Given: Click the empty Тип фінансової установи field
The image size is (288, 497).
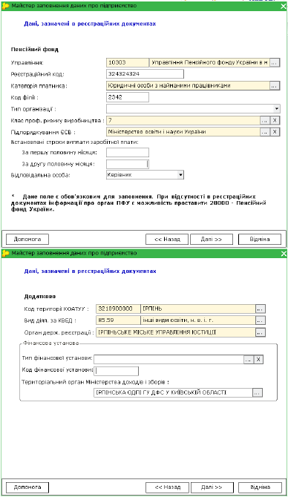Looking at the screenshot, I should pos(168,360).
